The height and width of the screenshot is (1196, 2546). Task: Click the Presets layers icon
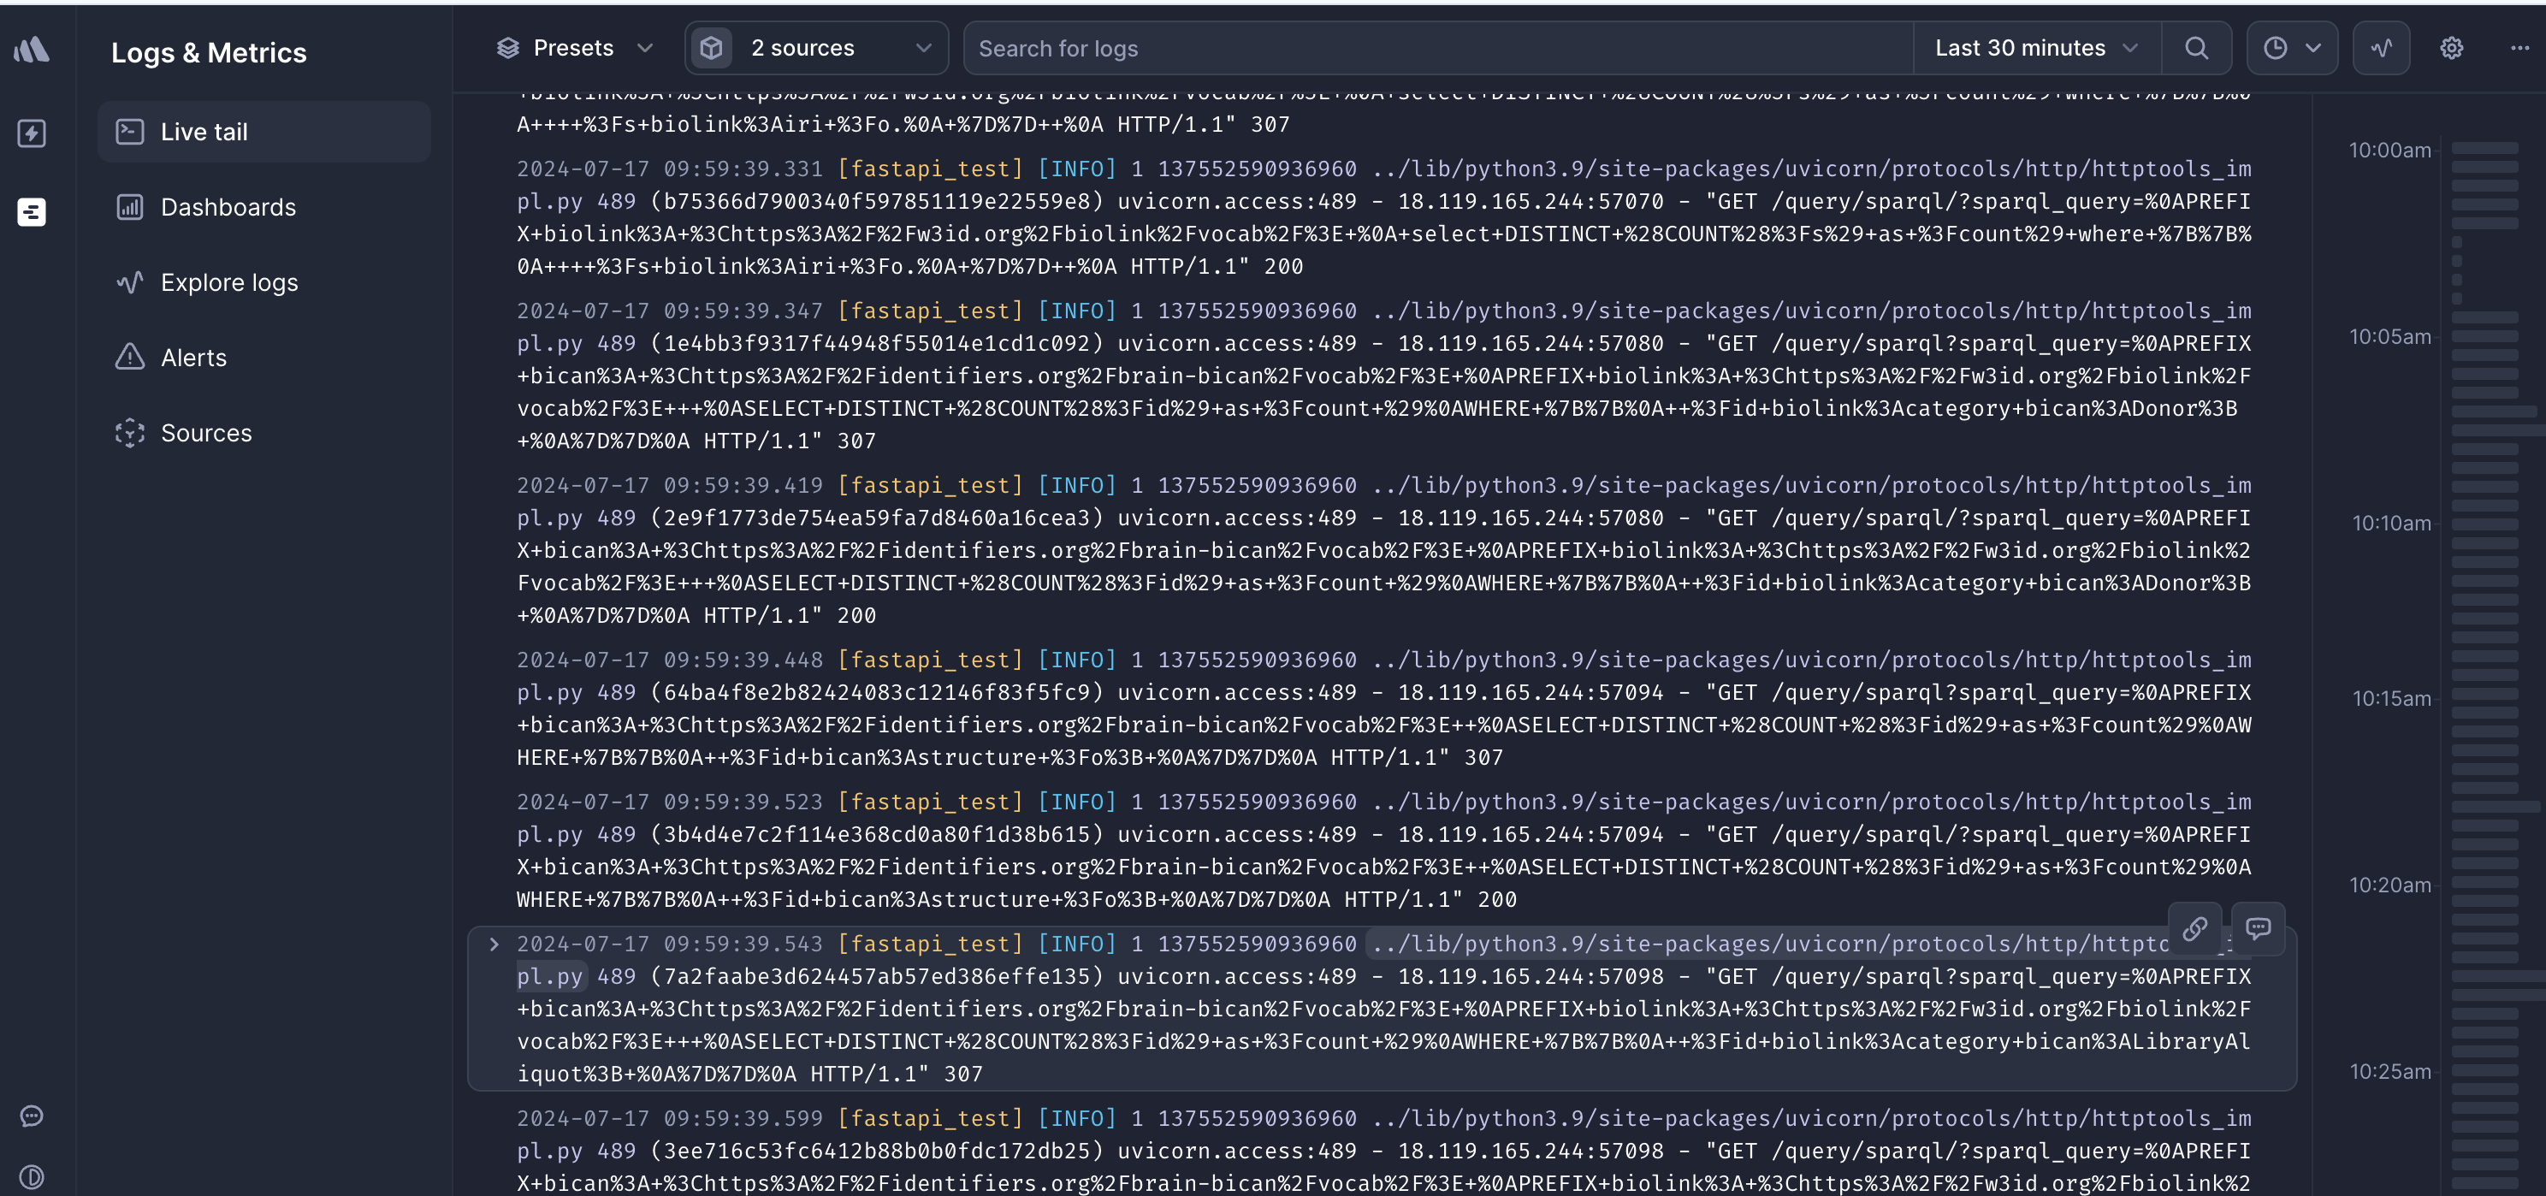point(508,49)
